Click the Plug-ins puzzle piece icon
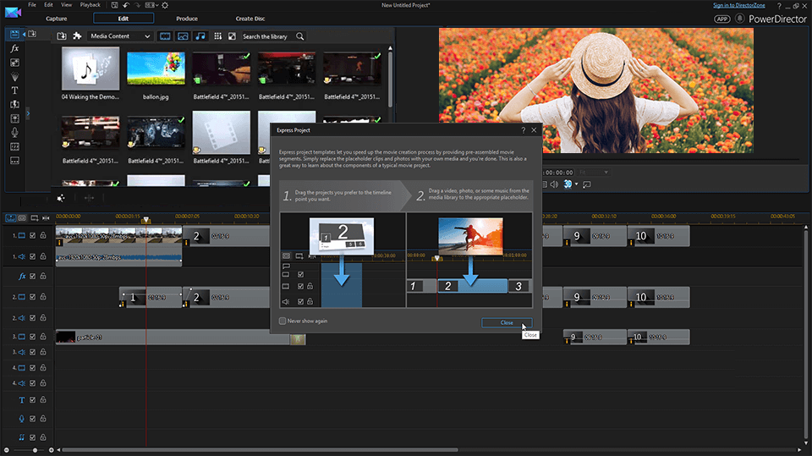The image size is (812, 456). (x=77, y=36)
